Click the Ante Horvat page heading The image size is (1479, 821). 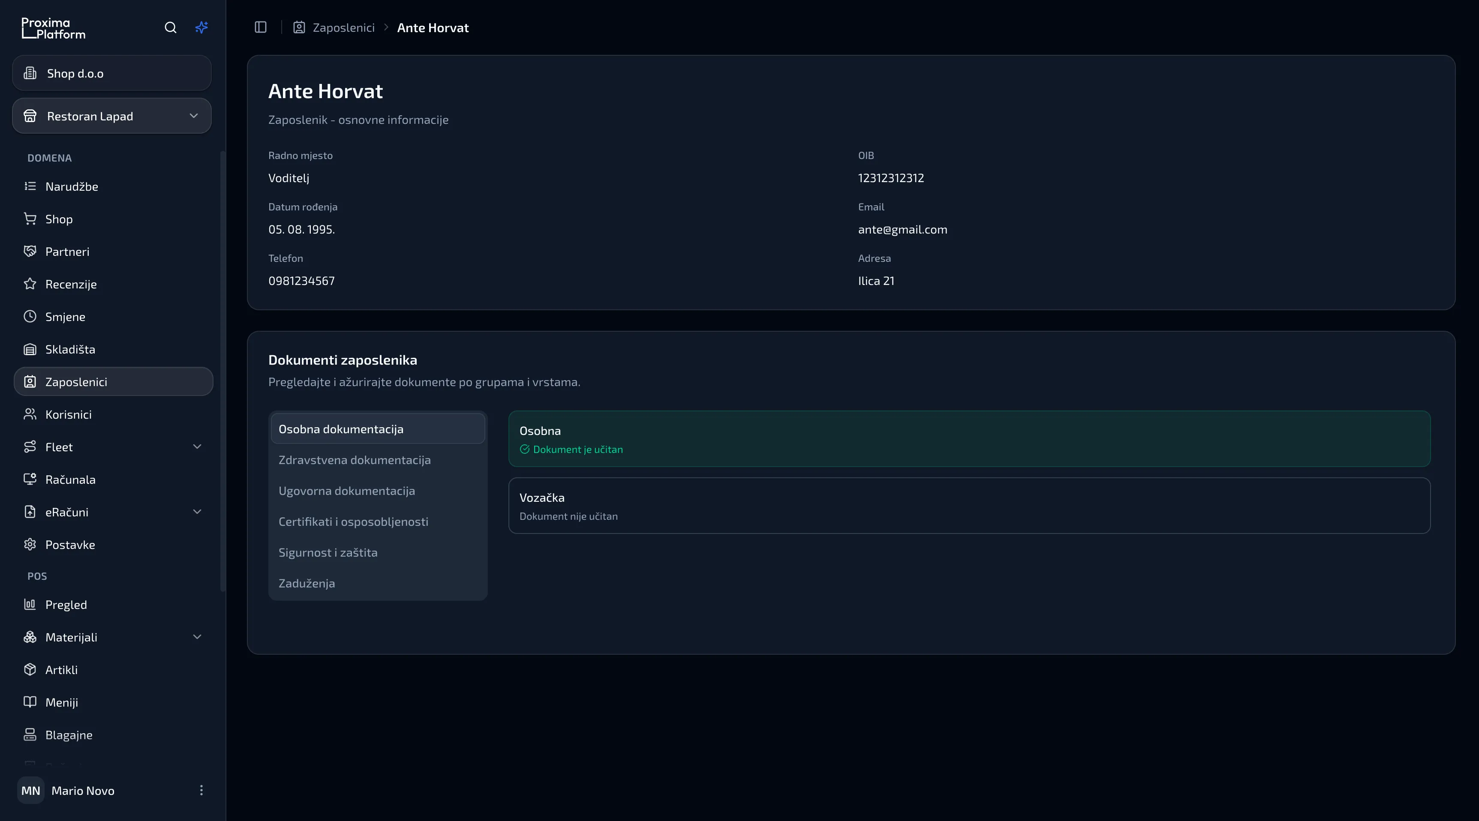click(x=325, y=91)
